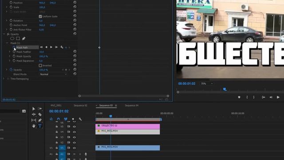Screen dimensions: 284x160
Task: Mute the A1 audio track
Action: pos(74,154)
